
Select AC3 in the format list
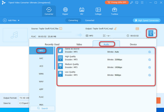(x=41, y=66)
